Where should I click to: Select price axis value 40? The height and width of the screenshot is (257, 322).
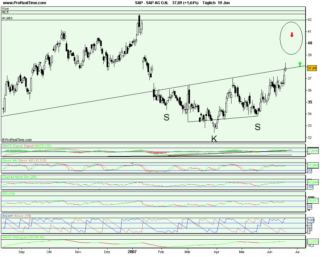point(310,43)
